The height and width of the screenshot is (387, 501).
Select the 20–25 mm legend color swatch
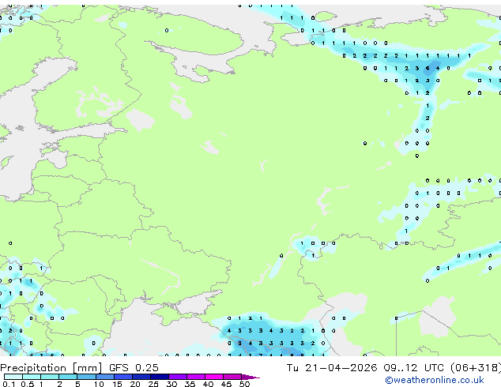[x=141, y=377]
